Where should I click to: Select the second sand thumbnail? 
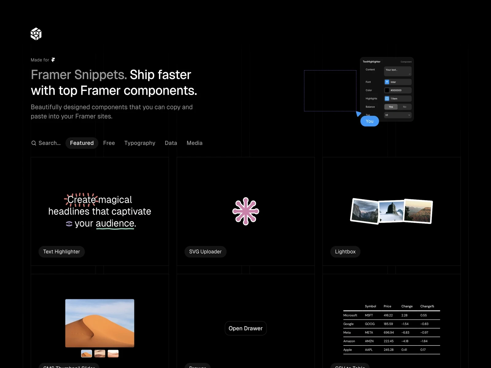tap(100, 354)
